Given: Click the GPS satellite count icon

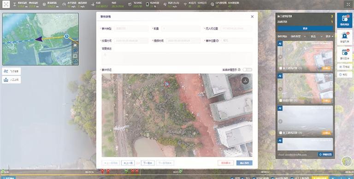Looking at the screenshot, I should 212,4.
